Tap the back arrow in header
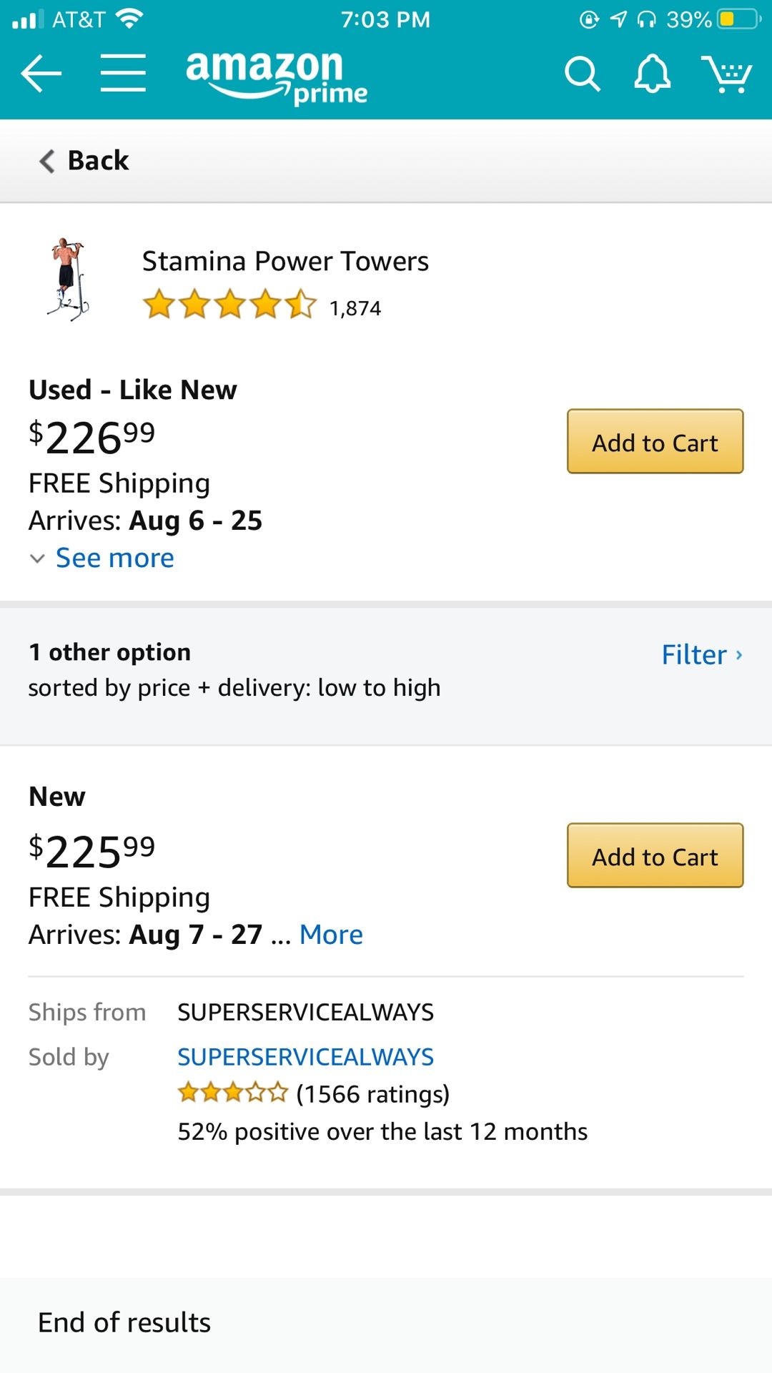Viewport: 772px width, 1373px height. point(41,73)
